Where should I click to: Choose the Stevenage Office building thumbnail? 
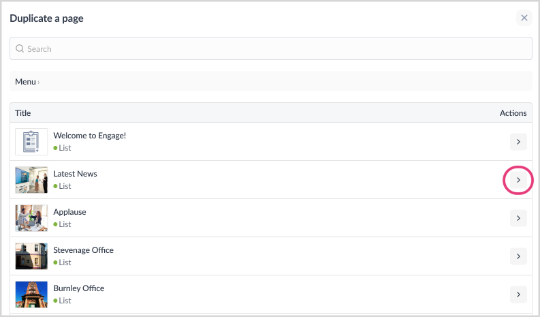tap(31, 256)
